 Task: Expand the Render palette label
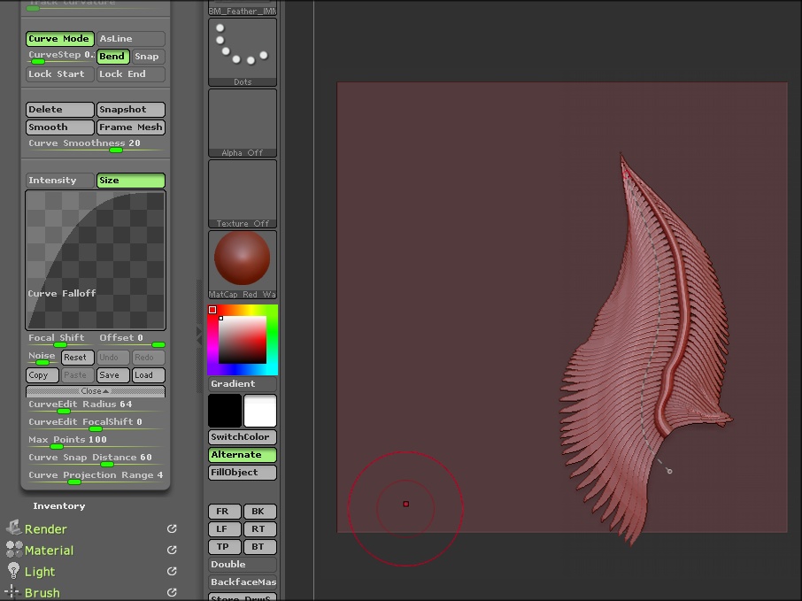[46, 529]
